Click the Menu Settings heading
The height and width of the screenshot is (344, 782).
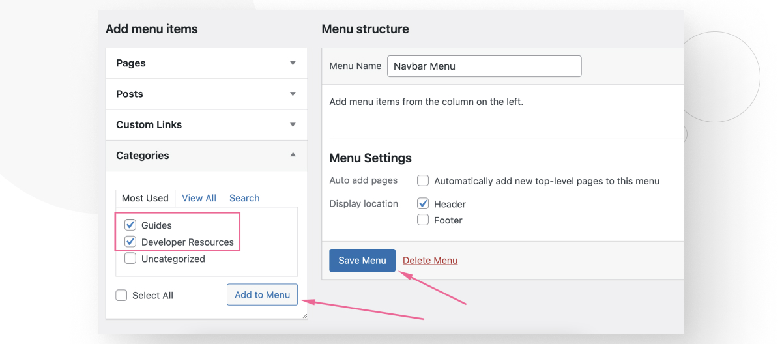(371, 158)
